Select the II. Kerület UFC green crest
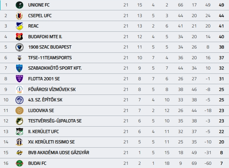 tap(19, 132)
